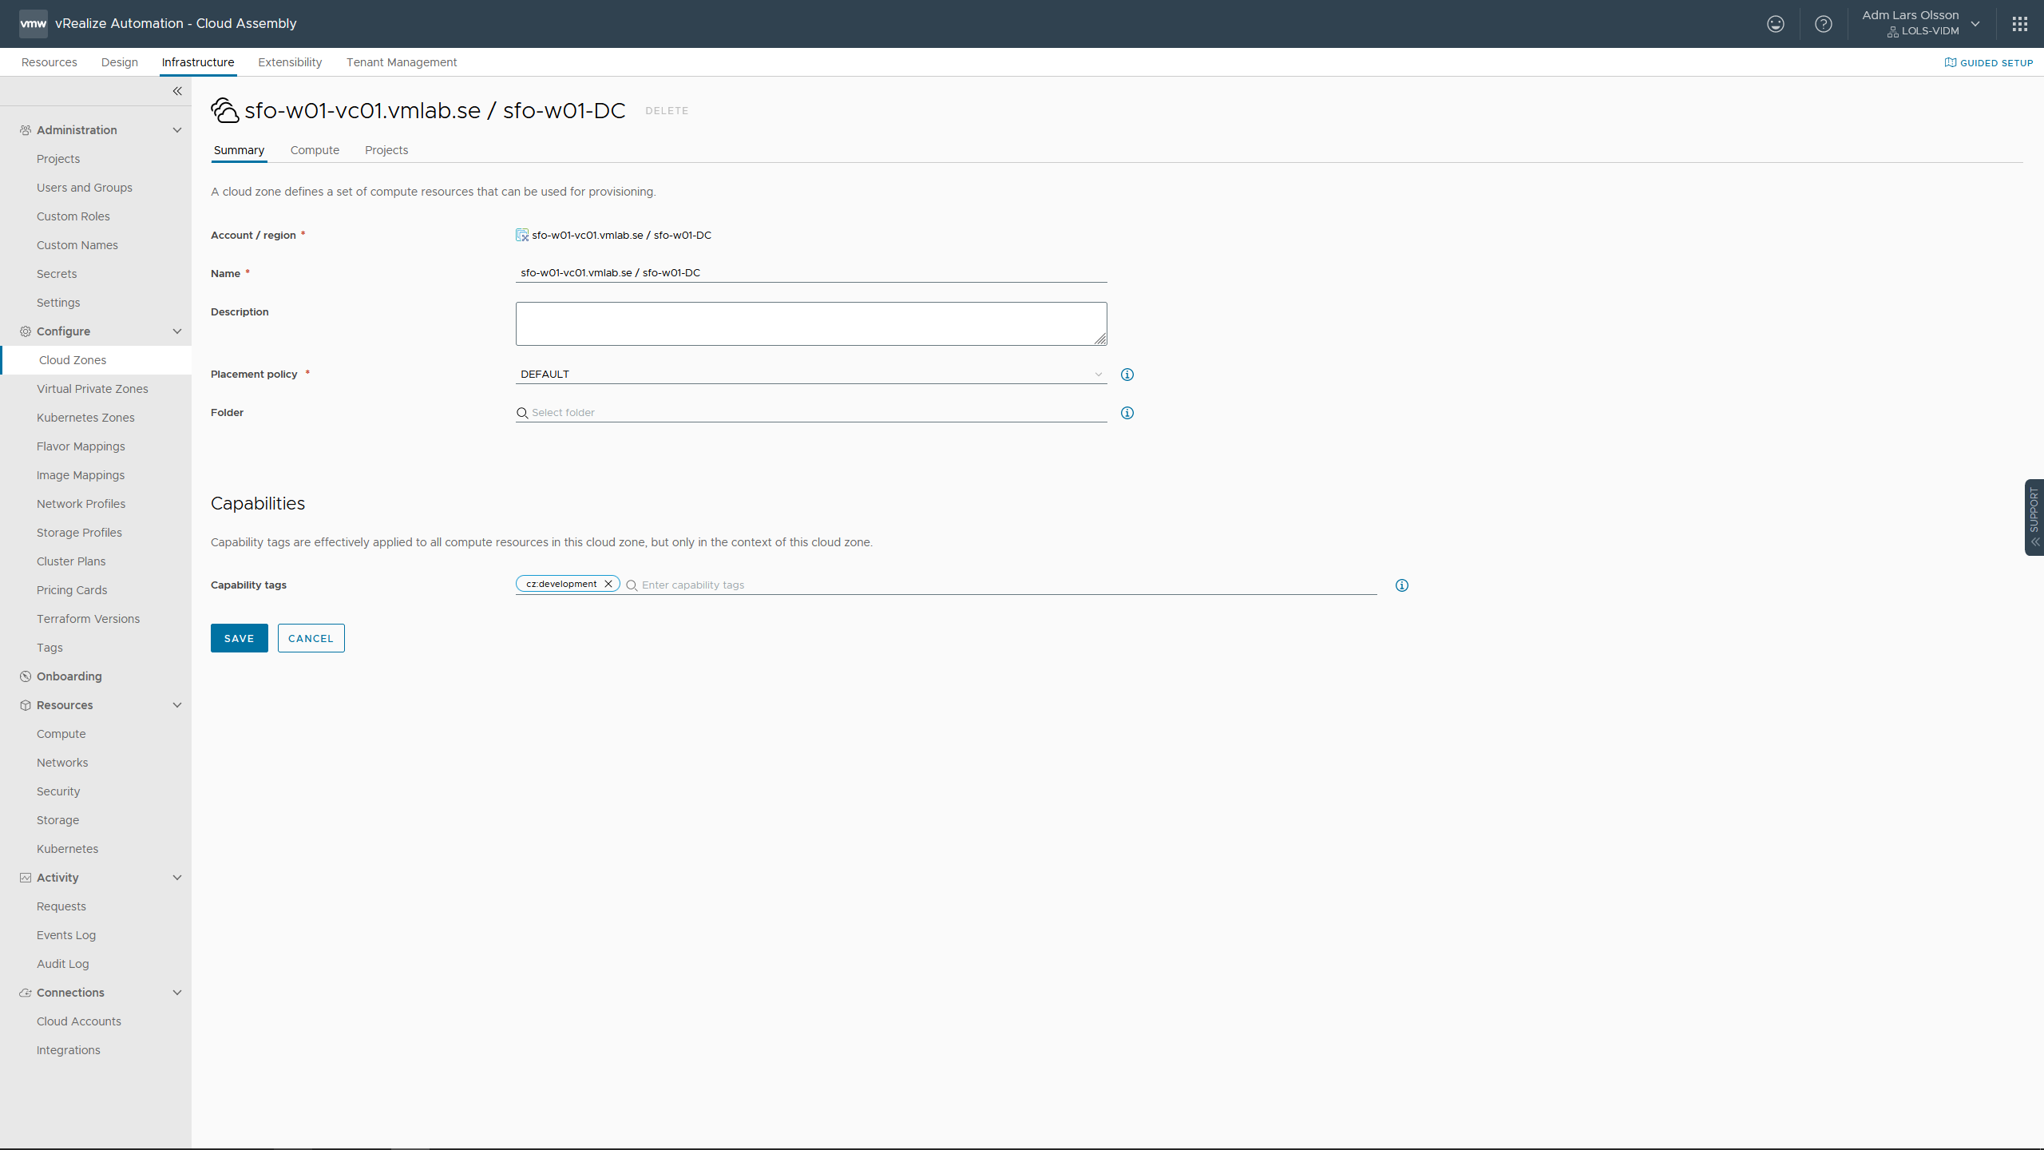Switch to the Design tab
This screenshot has width=2044, height=1150.
tap(120, 62)
